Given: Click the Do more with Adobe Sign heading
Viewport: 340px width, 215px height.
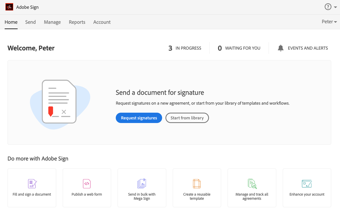Looking at the screenshot, I should pos(38,158).
